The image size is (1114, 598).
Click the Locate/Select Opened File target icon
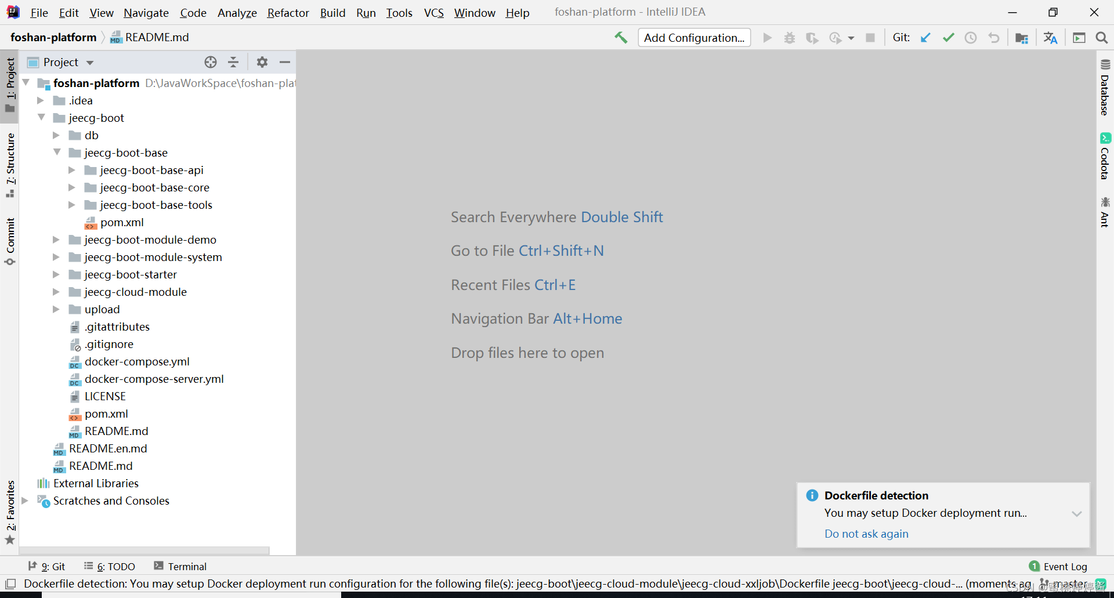(211, 62)
